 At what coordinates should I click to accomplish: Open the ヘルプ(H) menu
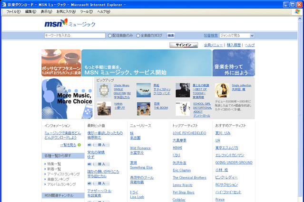pos(104,11)
